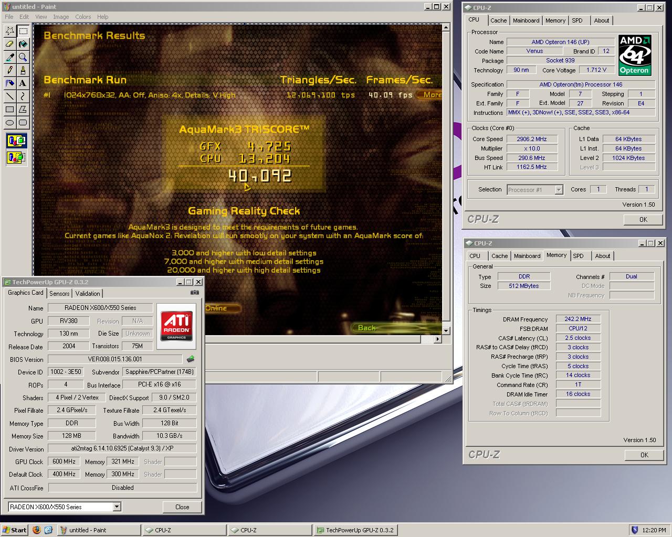Screen dimensions: 672x537
Task: Click the ATI Radeon logo in GPU-Z
Action: pyautogui.click(x=176, y=326)
